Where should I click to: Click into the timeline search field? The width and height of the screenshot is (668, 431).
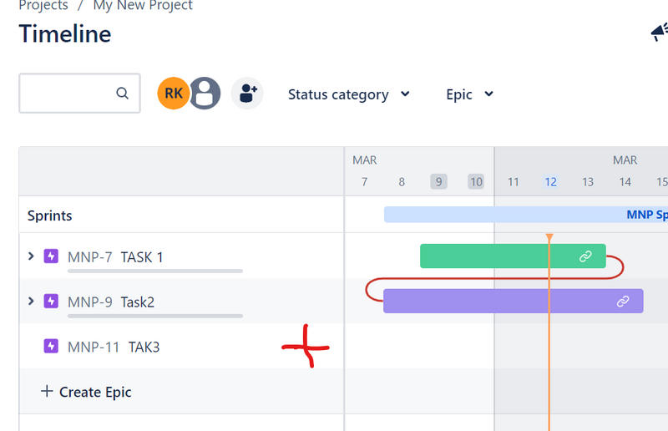point(67,94)
